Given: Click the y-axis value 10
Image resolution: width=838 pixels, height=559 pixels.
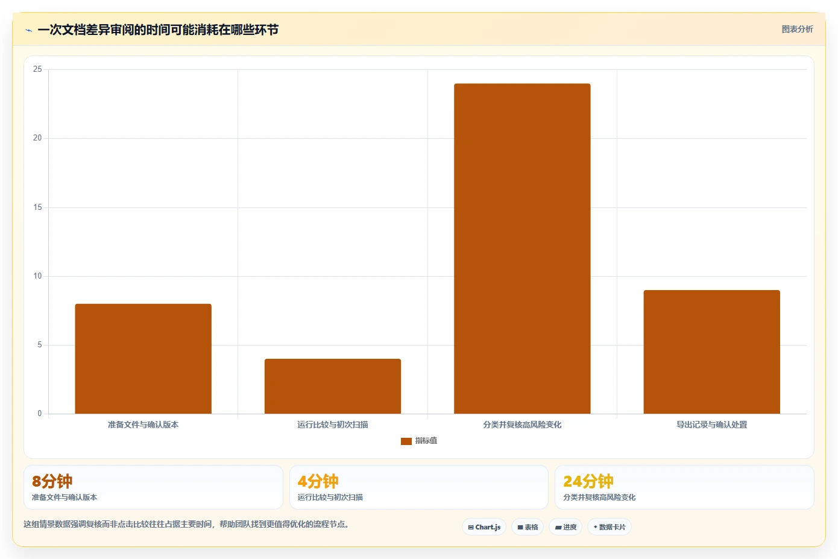Looking at the screenshot, I should [x=37, y=276].
